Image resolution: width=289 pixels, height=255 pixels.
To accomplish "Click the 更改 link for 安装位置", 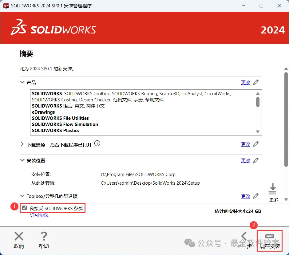I will click(246, 161).
